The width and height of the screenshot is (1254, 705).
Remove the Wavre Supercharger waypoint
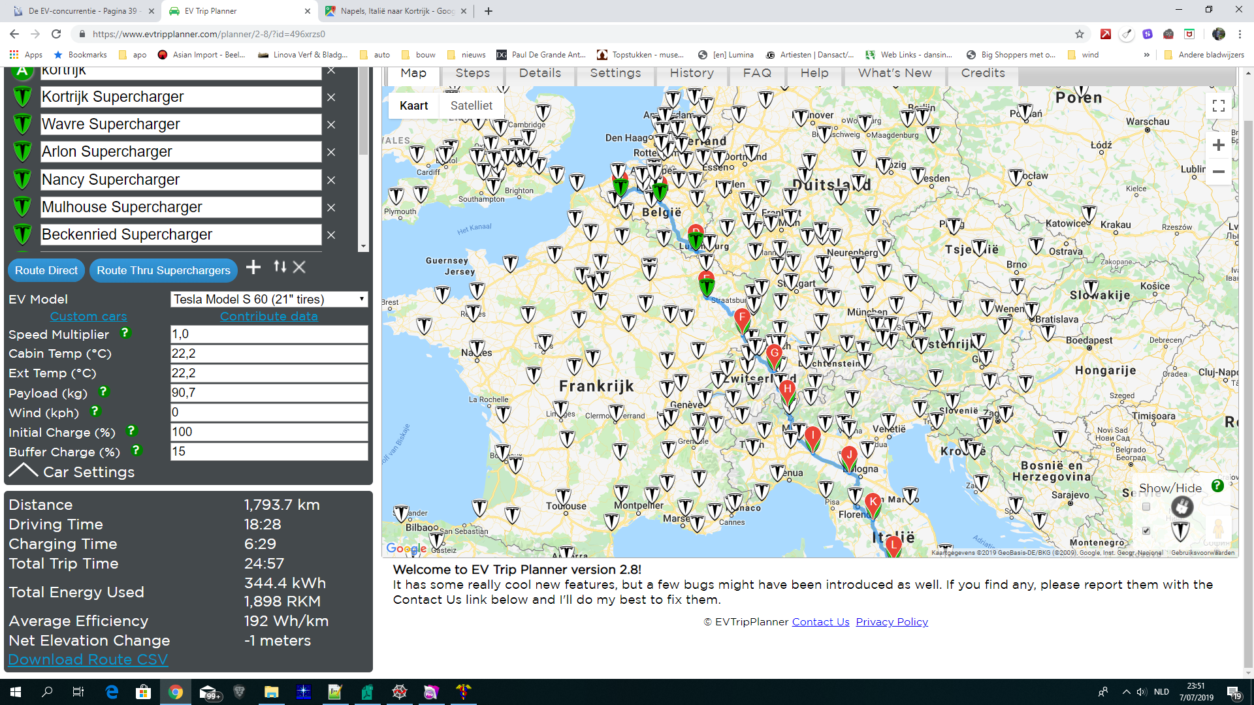[x=331, y=125]
